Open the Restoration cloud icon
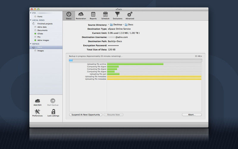Viewport: 238px width, 149px height. [81, 14]
